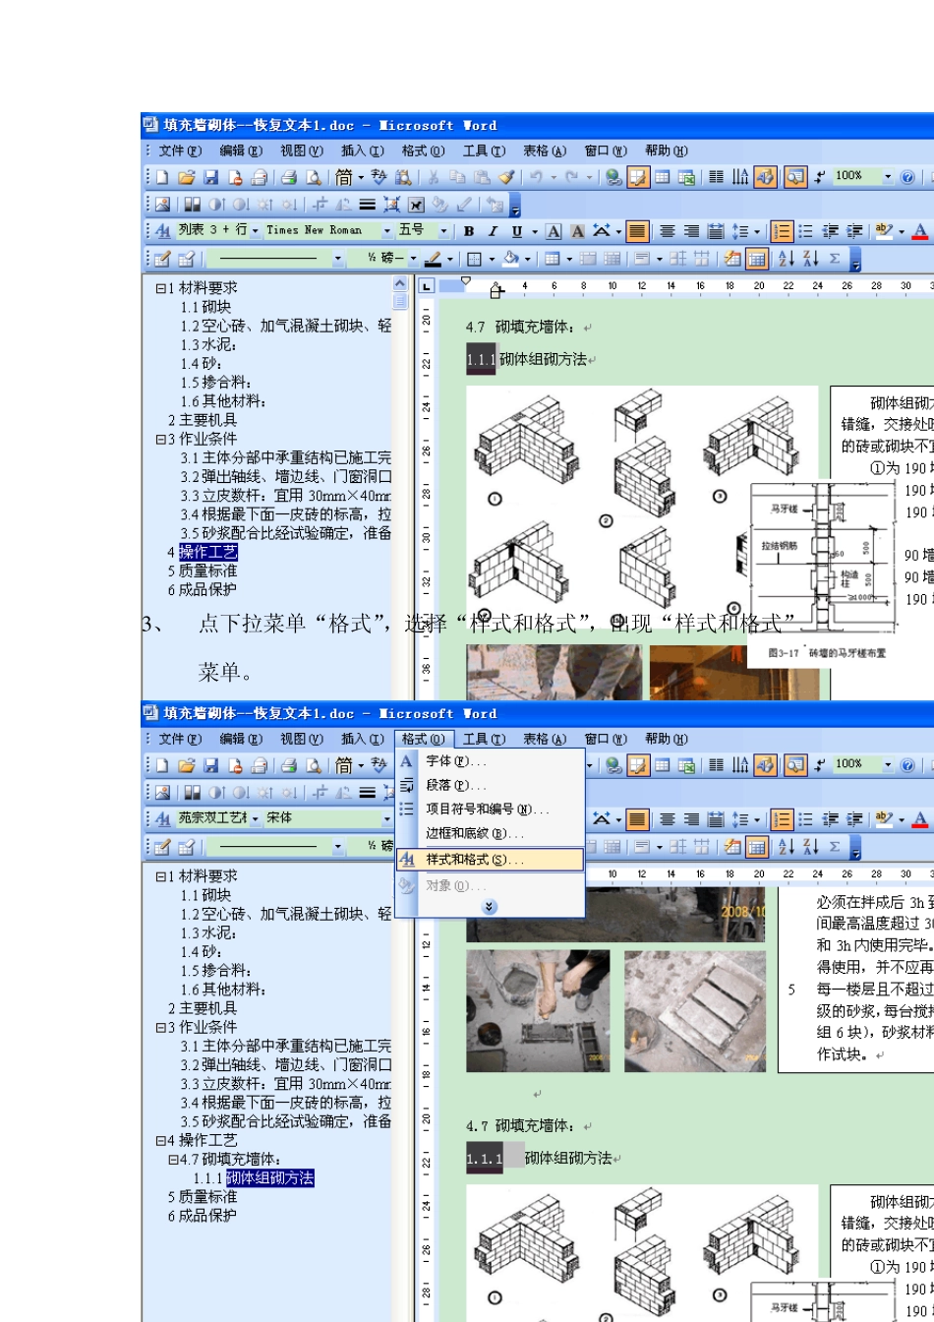Click Increase Indent icon in upper window
Screen dimensions: 934x1322
tap(854, 231)
